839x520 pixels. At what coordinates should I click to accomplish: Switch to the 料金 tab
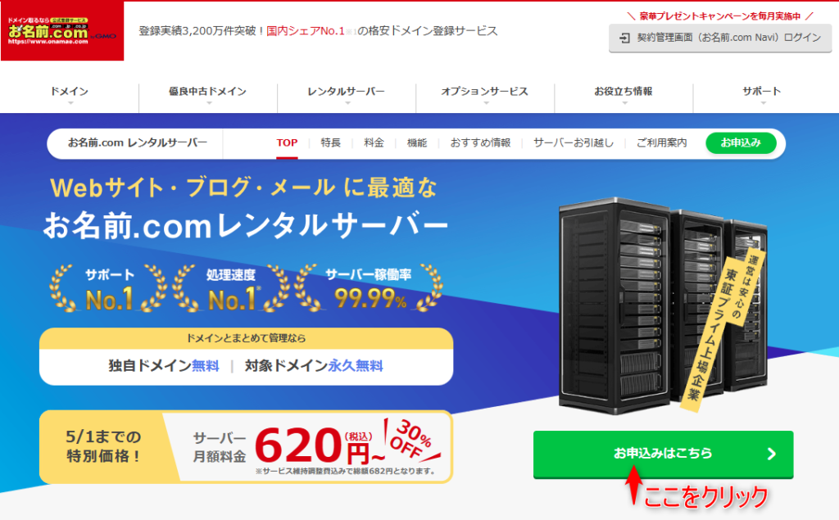374,142
